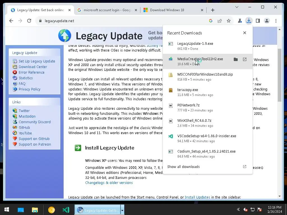Click the Google icon in address bar
This screenshot has height=215, width=287.
point(211,21)
